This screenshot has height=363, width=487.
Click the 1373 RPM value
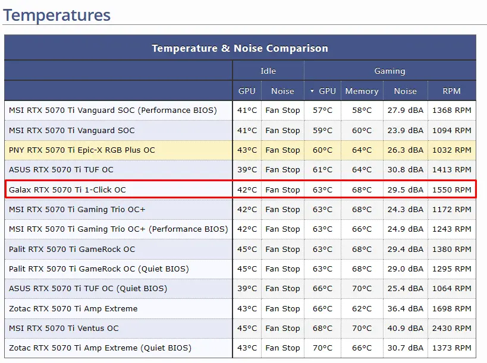click(x=451, y=348)
